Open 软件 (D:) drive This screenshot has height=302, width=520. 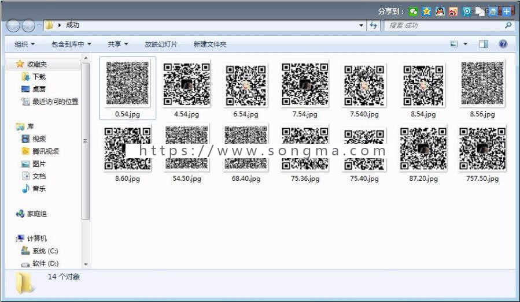[40, 263]
